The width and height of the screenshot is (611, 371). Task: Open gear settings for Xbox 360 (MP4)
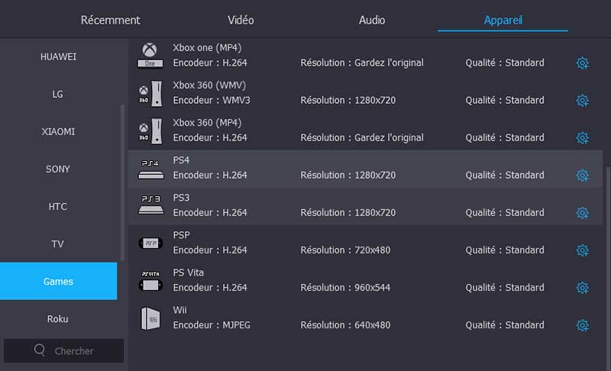pyautogui.click(x=582, y=138)
